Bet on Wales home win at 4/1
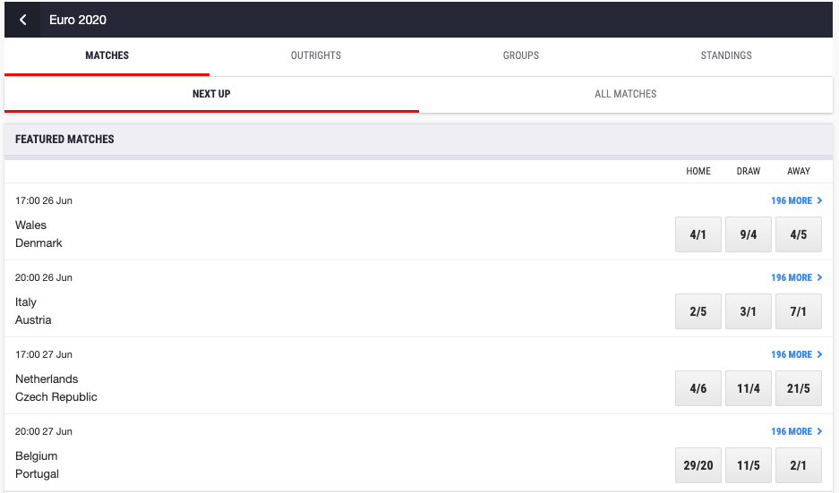This screenshot has height=493, width=839. [698, 234]
